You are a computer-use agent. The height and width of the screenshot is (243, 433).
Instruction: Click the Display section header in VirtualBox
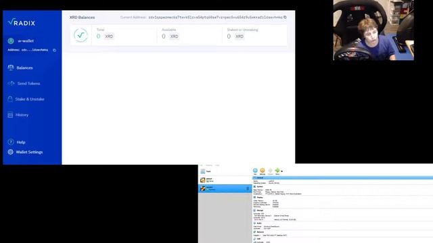(258, 198)
